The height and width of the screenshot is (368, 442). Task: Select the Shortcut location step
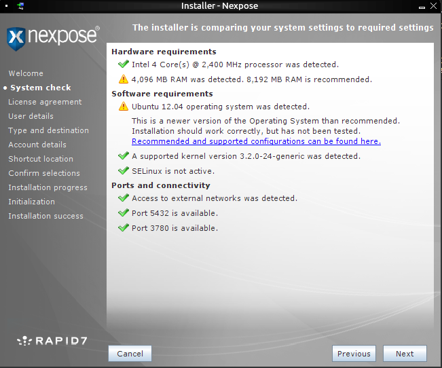pos(41,159)
